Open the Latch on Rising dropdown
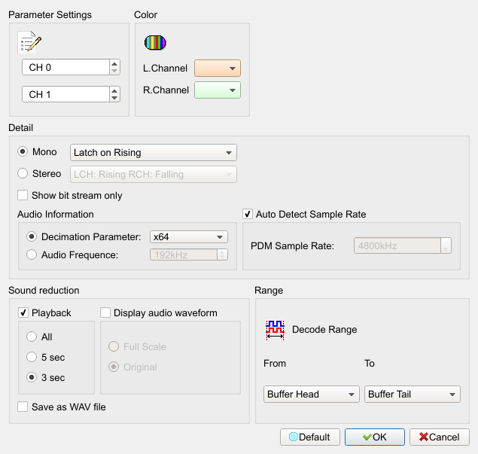The height and width of the screenshot is (454, 478). (x=154, y=152)
